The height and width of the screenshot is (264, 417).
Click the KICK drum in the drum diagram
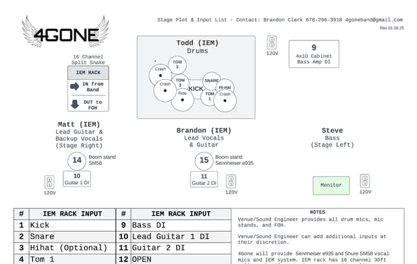[196, 89]
